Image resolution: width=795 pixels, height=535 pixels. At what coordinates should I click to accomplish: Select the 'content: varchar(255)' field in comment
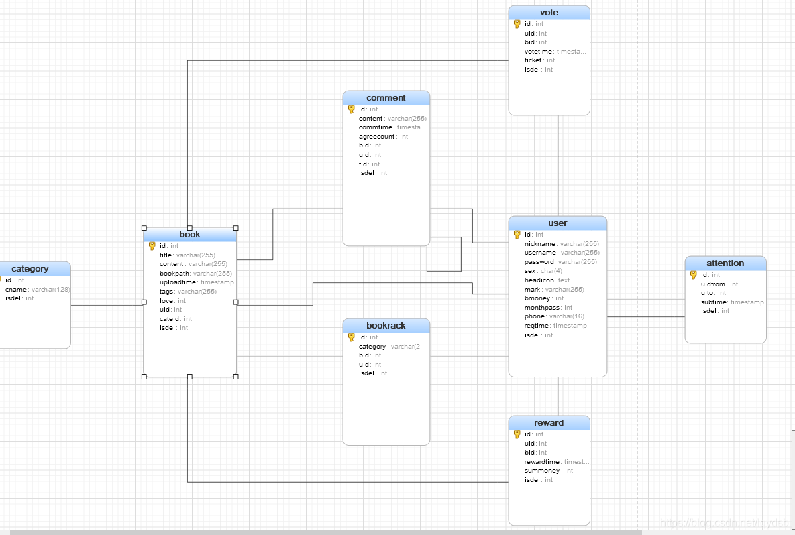coord(392,119)
